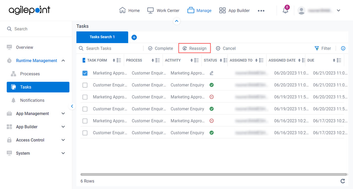Expand App Builder sidebar section
This screenshot has height=189, width=353.
click(63, 127)
